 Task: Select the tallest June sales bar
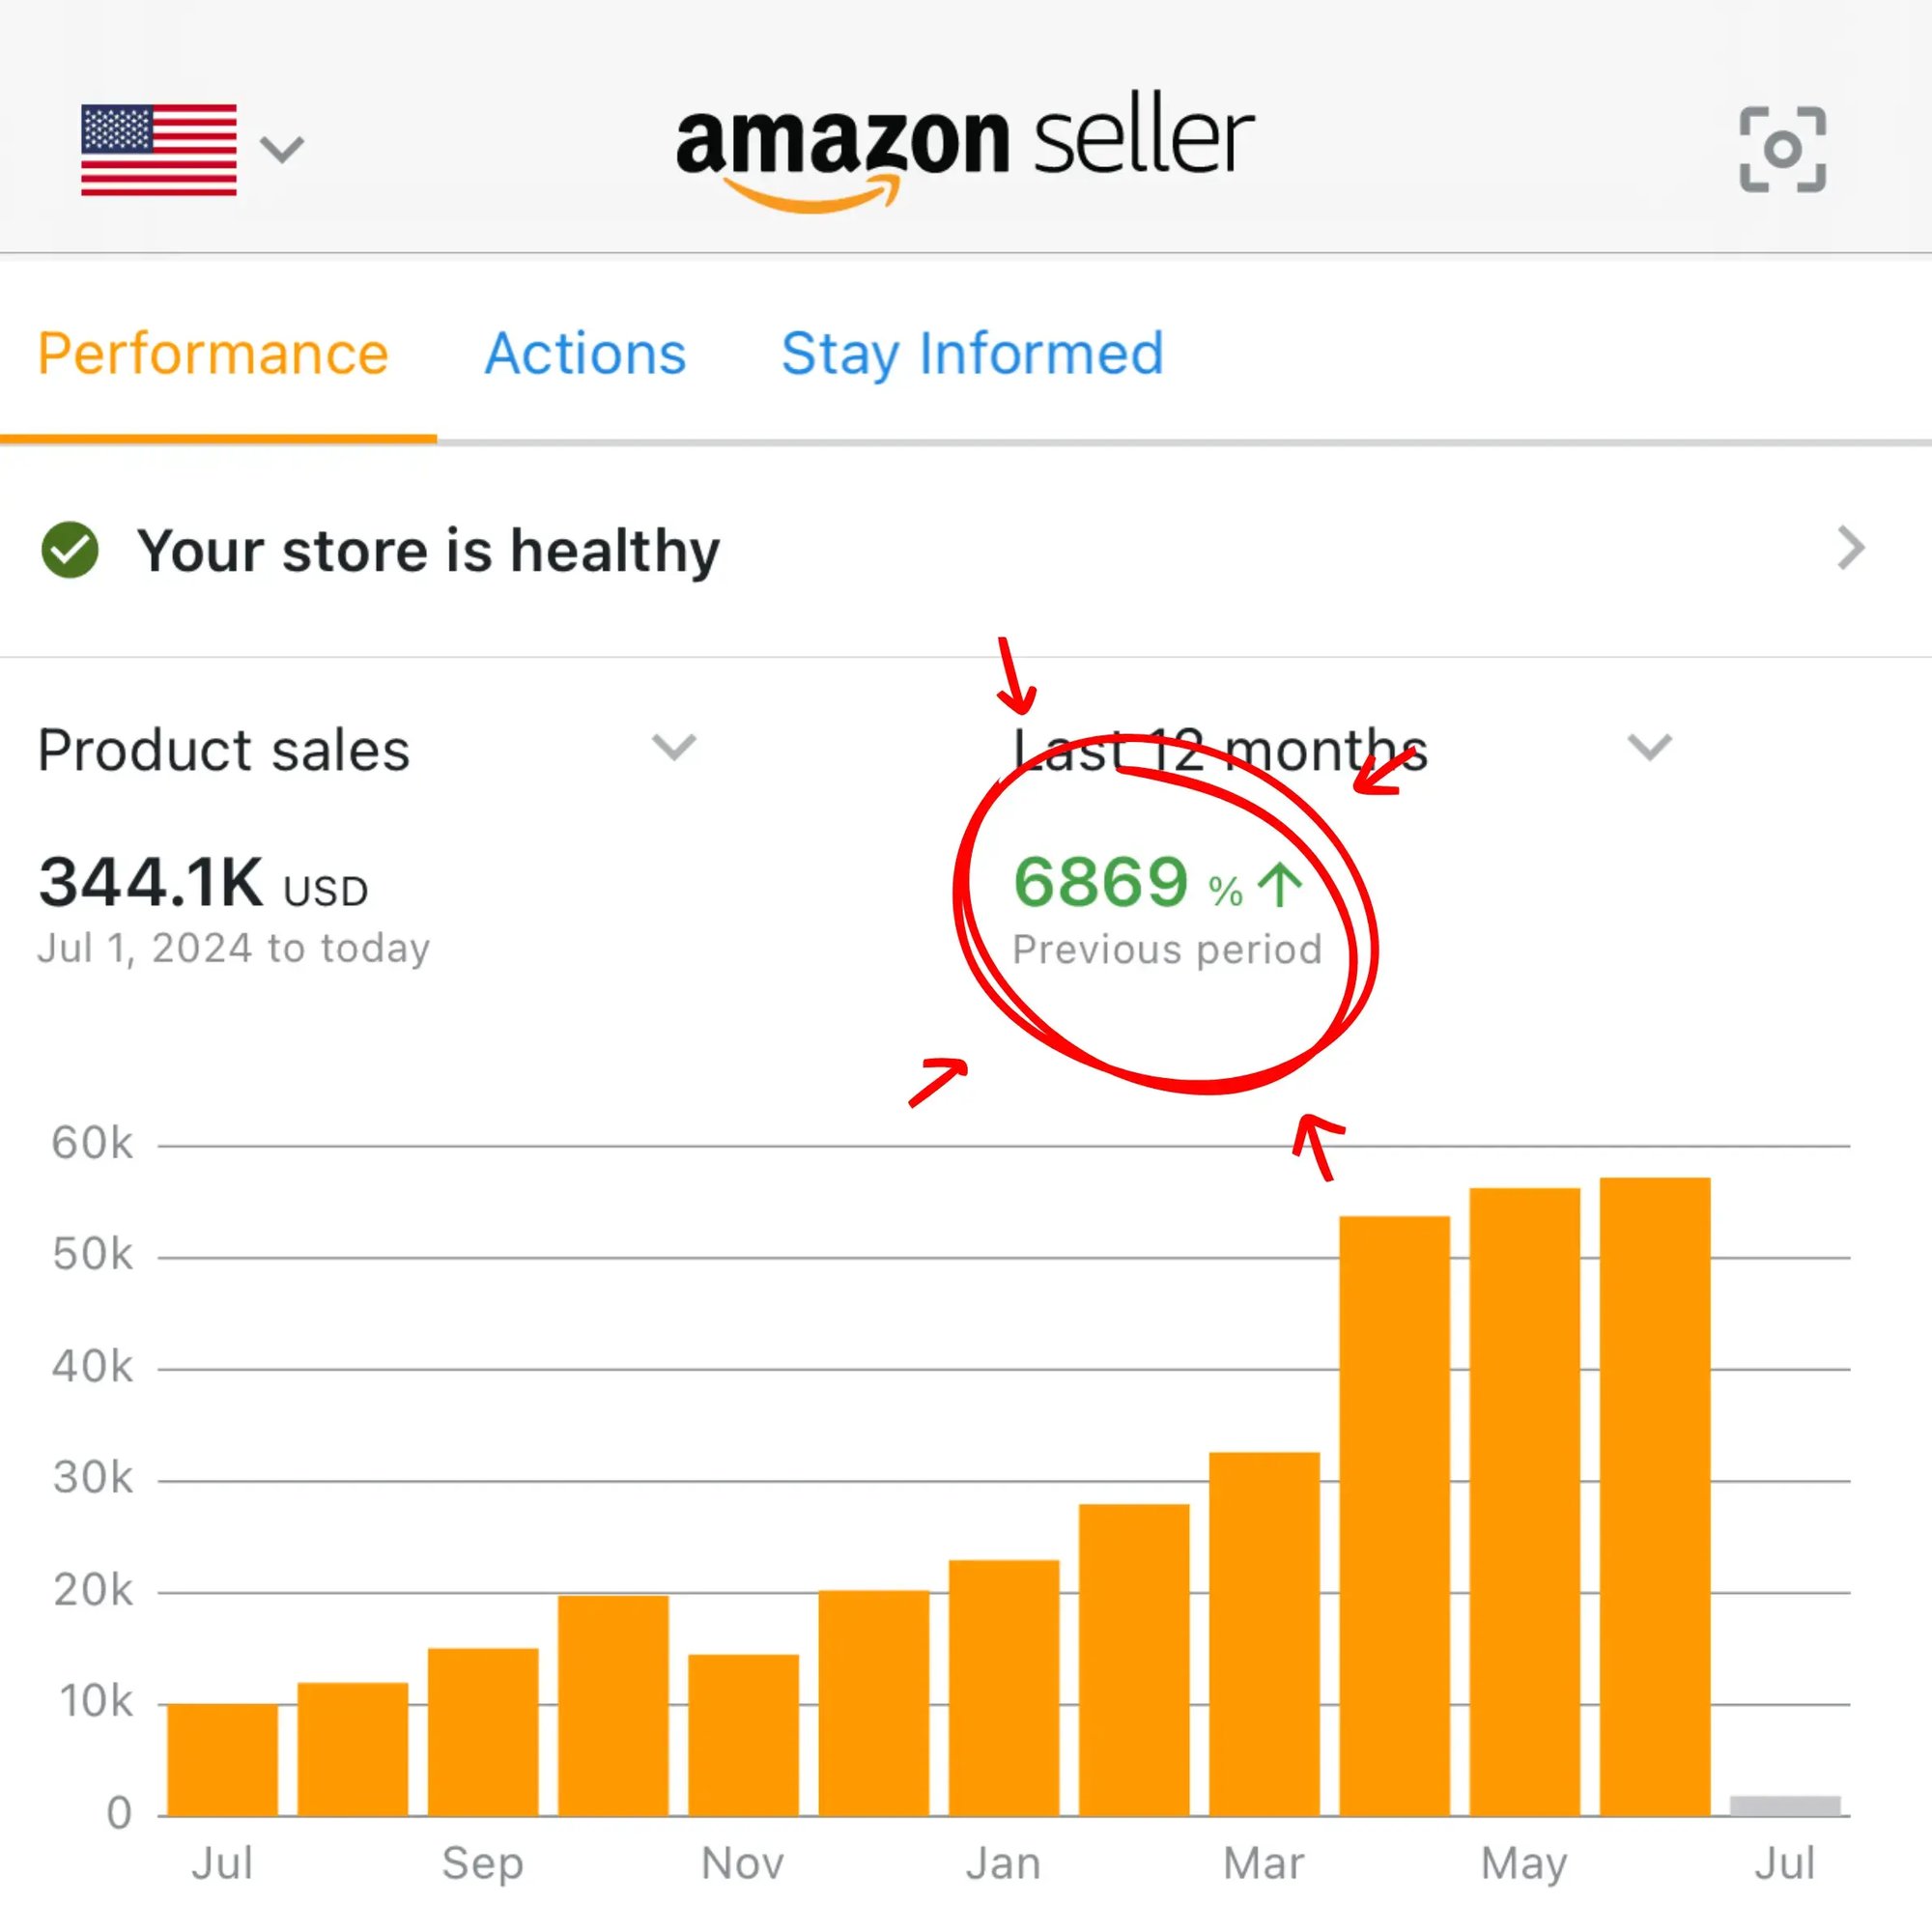pyautogui.click(x=1654, y=1495)
